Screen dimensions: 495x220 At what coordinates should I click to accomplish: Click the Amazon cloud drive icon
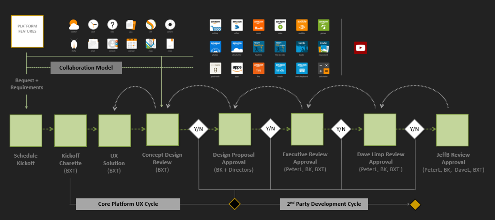tap(237, 47)
